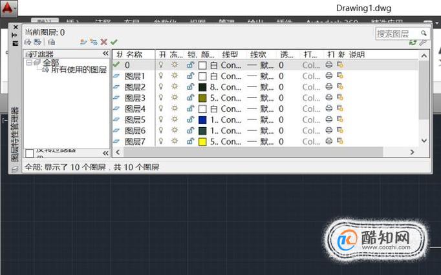This screenshot has width=441, height=275.
Task: Sort by the 开 column header
Action: (x=162, y=54)
